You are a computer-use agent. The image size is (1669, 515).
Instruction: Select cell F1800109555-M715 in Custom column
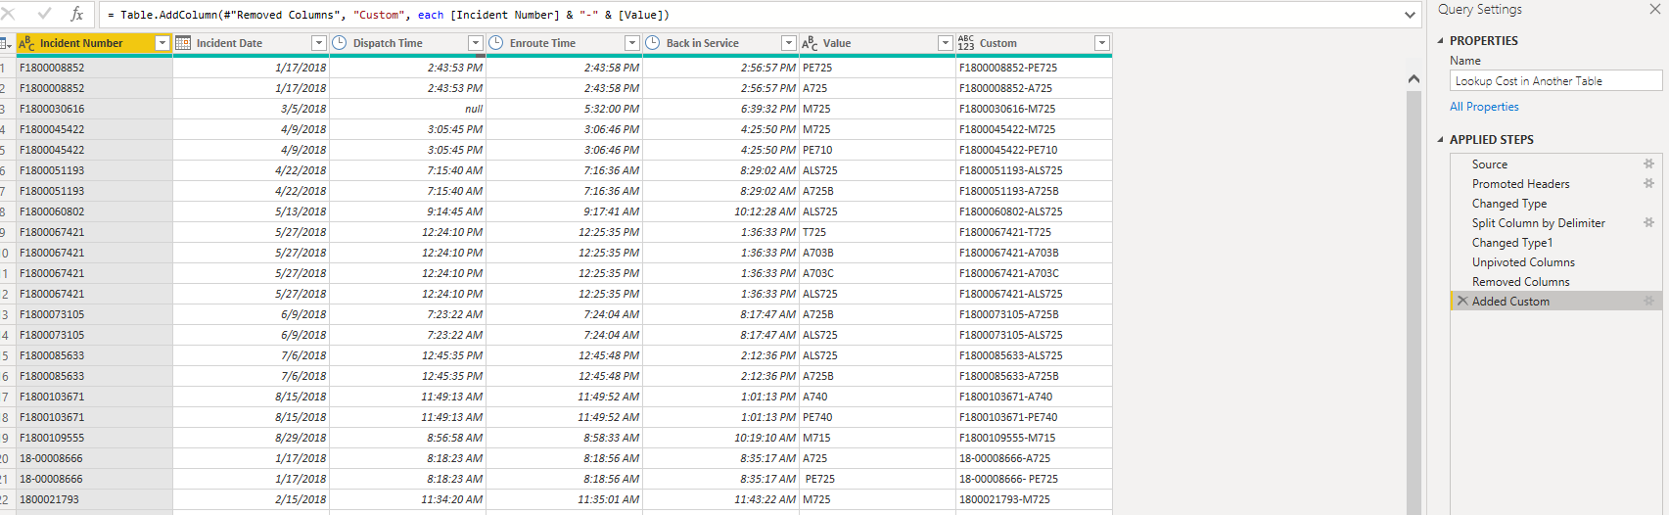[1034, 438]
